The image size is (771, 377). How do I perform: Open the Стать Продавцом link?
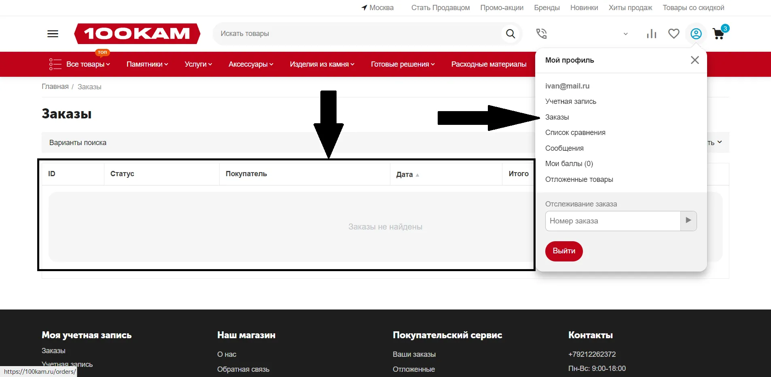440,8
